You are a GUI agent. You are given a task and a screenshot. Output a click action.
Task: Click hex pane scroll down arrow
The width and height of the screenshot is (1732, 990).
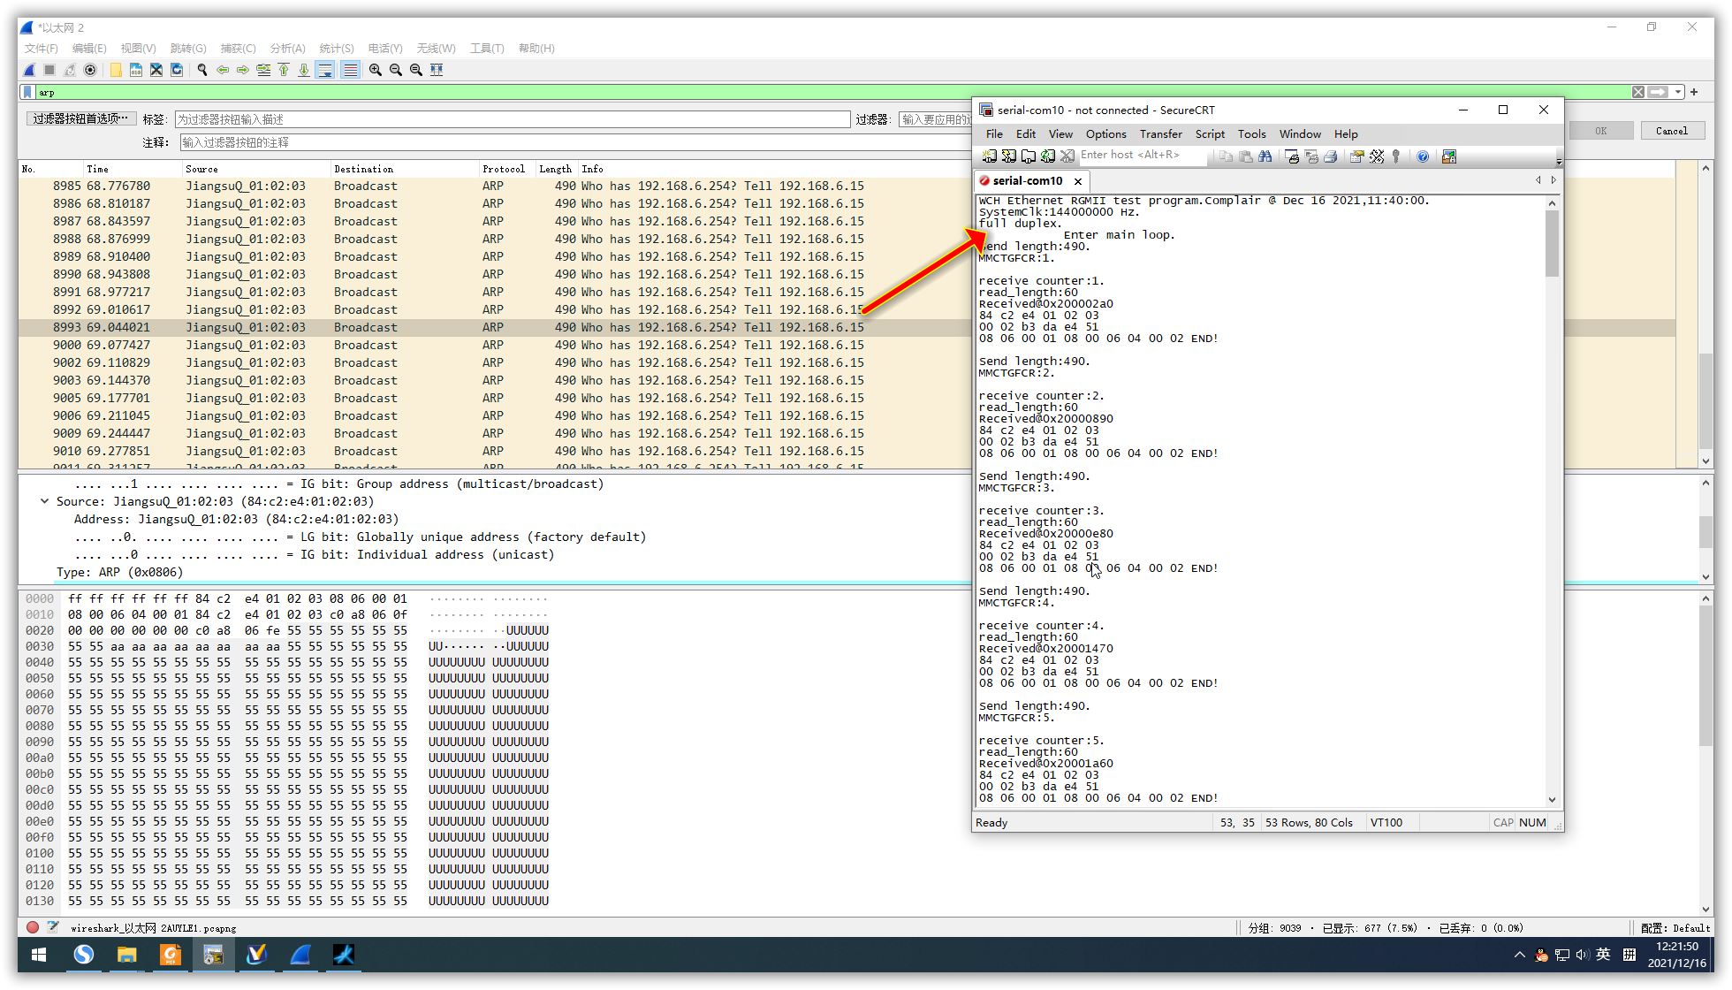click(1705, 909)
